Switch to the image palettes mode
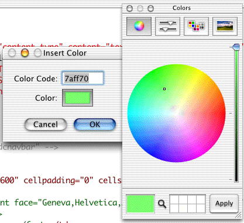 (x=225, y=26)
